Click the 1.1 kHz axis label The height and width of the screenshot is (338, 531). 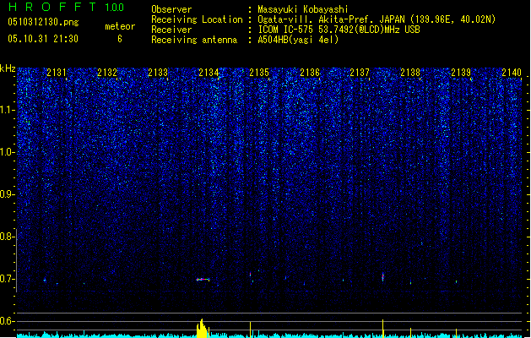7,110
